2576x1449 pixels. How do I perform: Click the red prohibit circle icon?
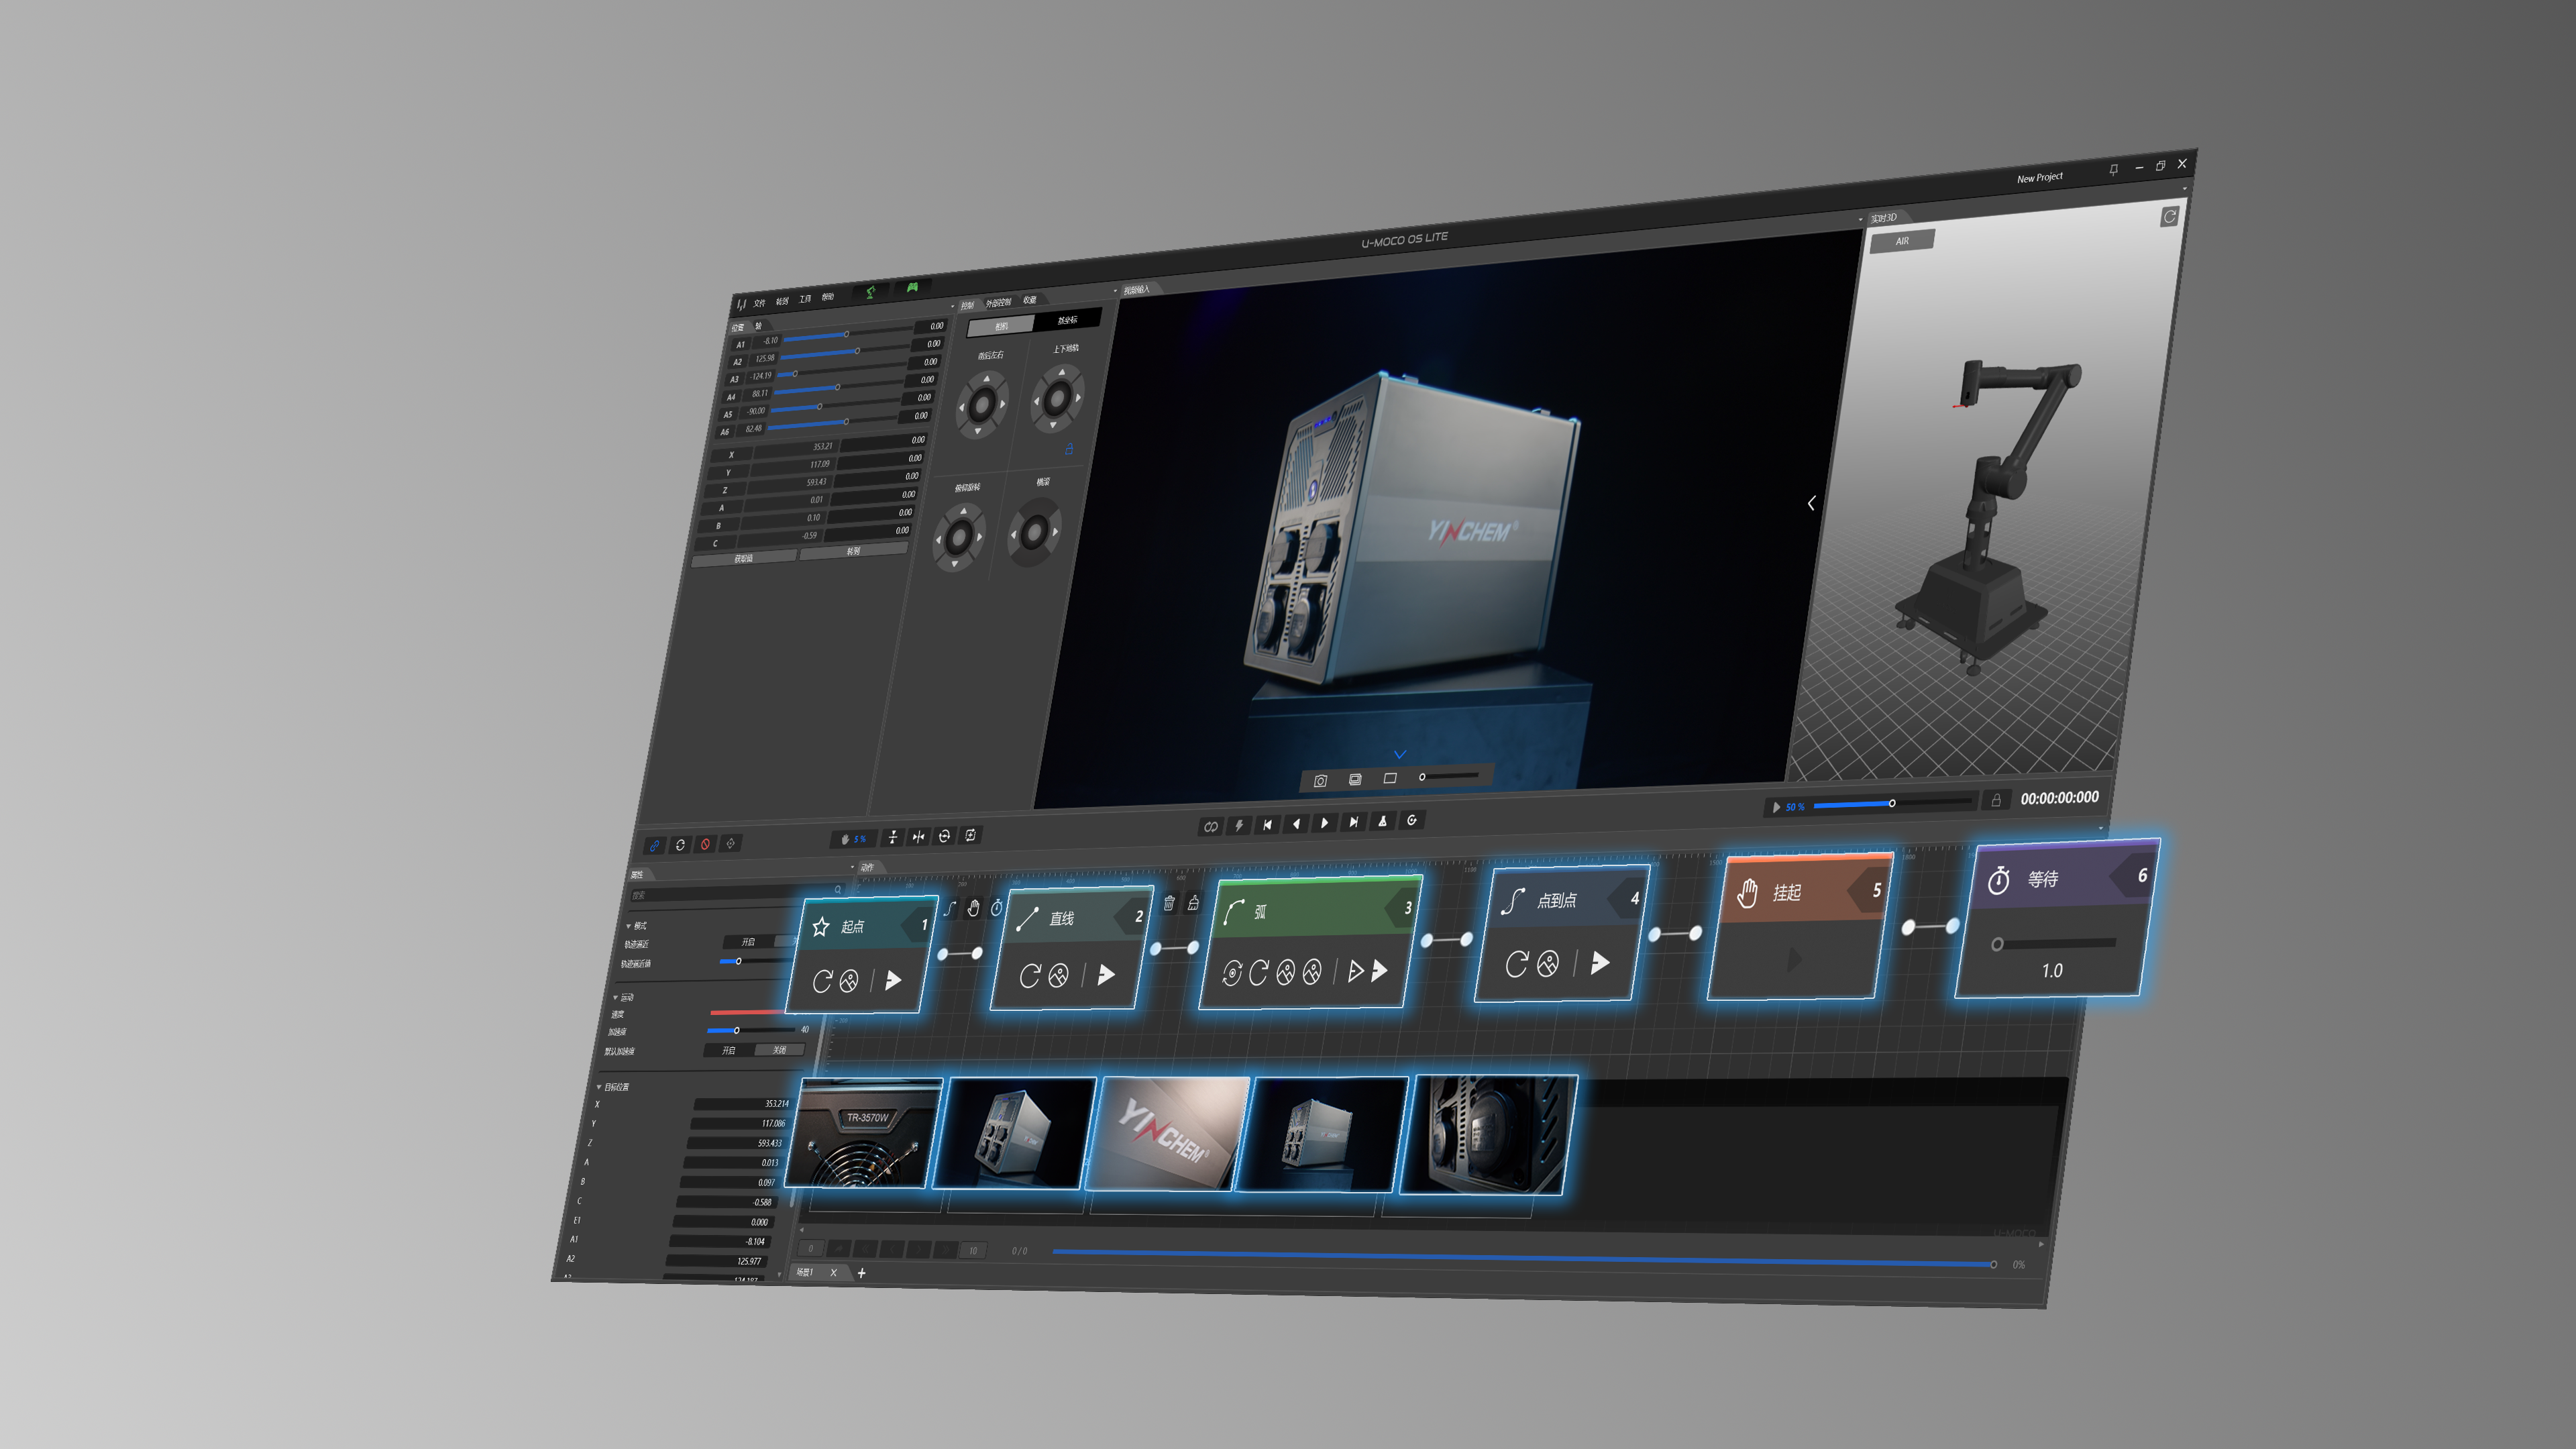pos(705,845)
